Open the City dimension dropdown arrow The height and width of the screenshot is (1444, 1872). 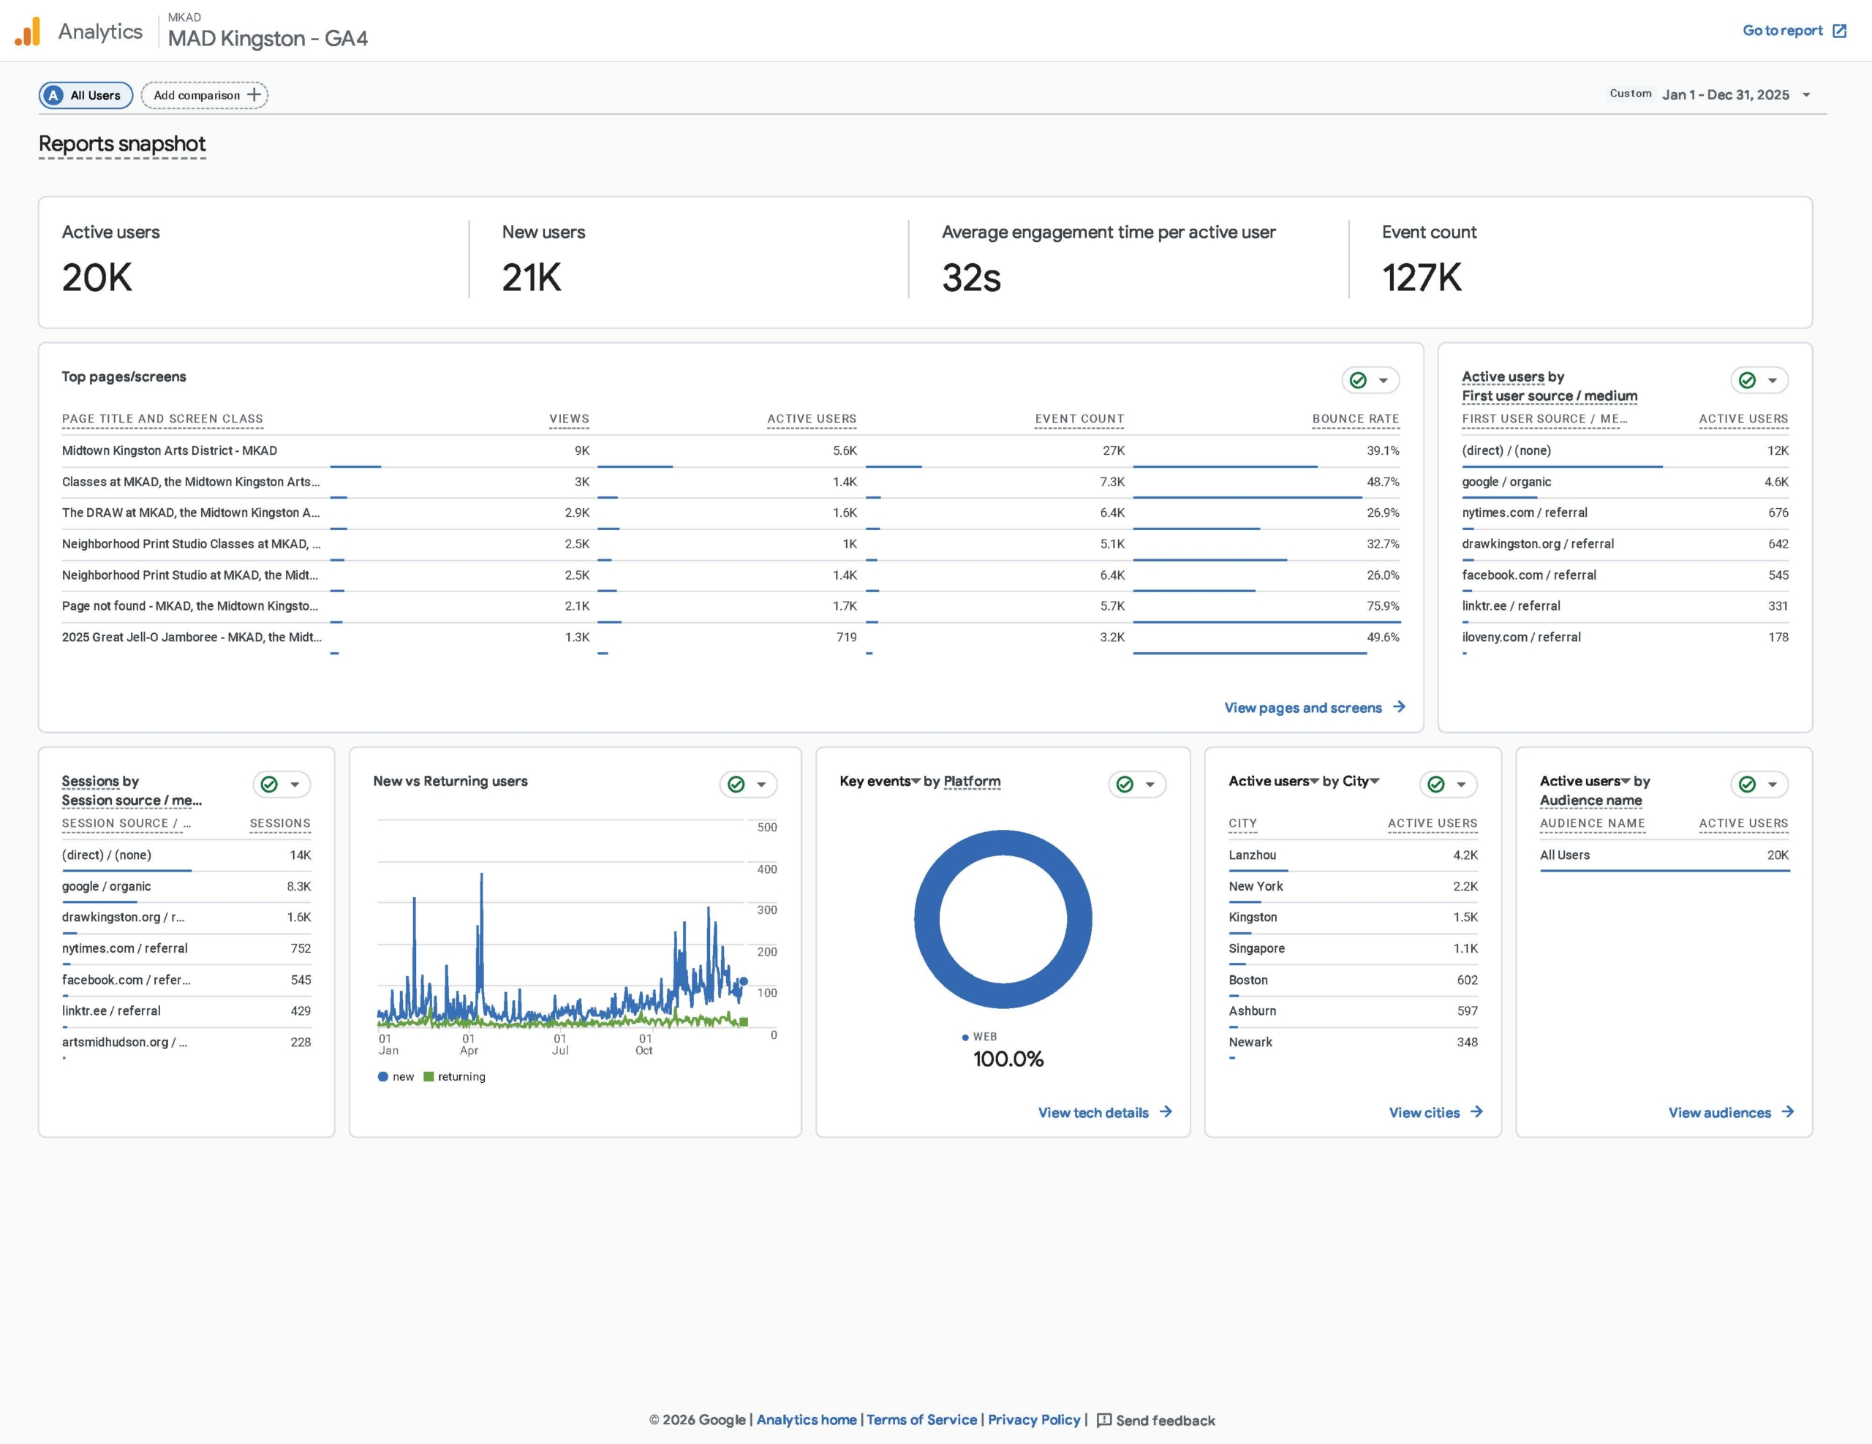click(1375, 781)
